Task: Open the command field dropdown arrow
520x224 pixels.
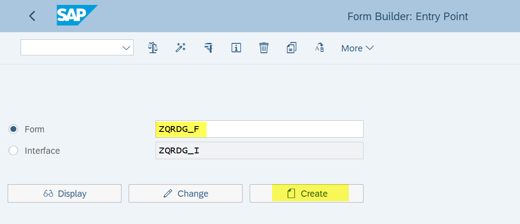Action: point(126,48)
